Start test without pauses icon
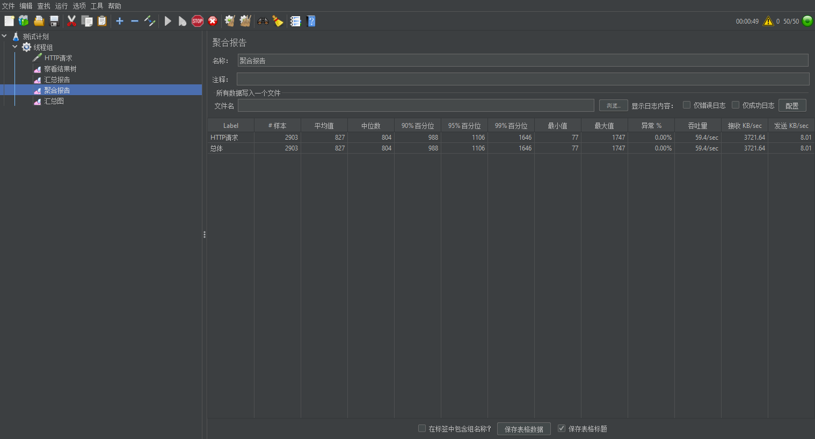This screenshot has width=815, height=439. click(x=183, y=21)
